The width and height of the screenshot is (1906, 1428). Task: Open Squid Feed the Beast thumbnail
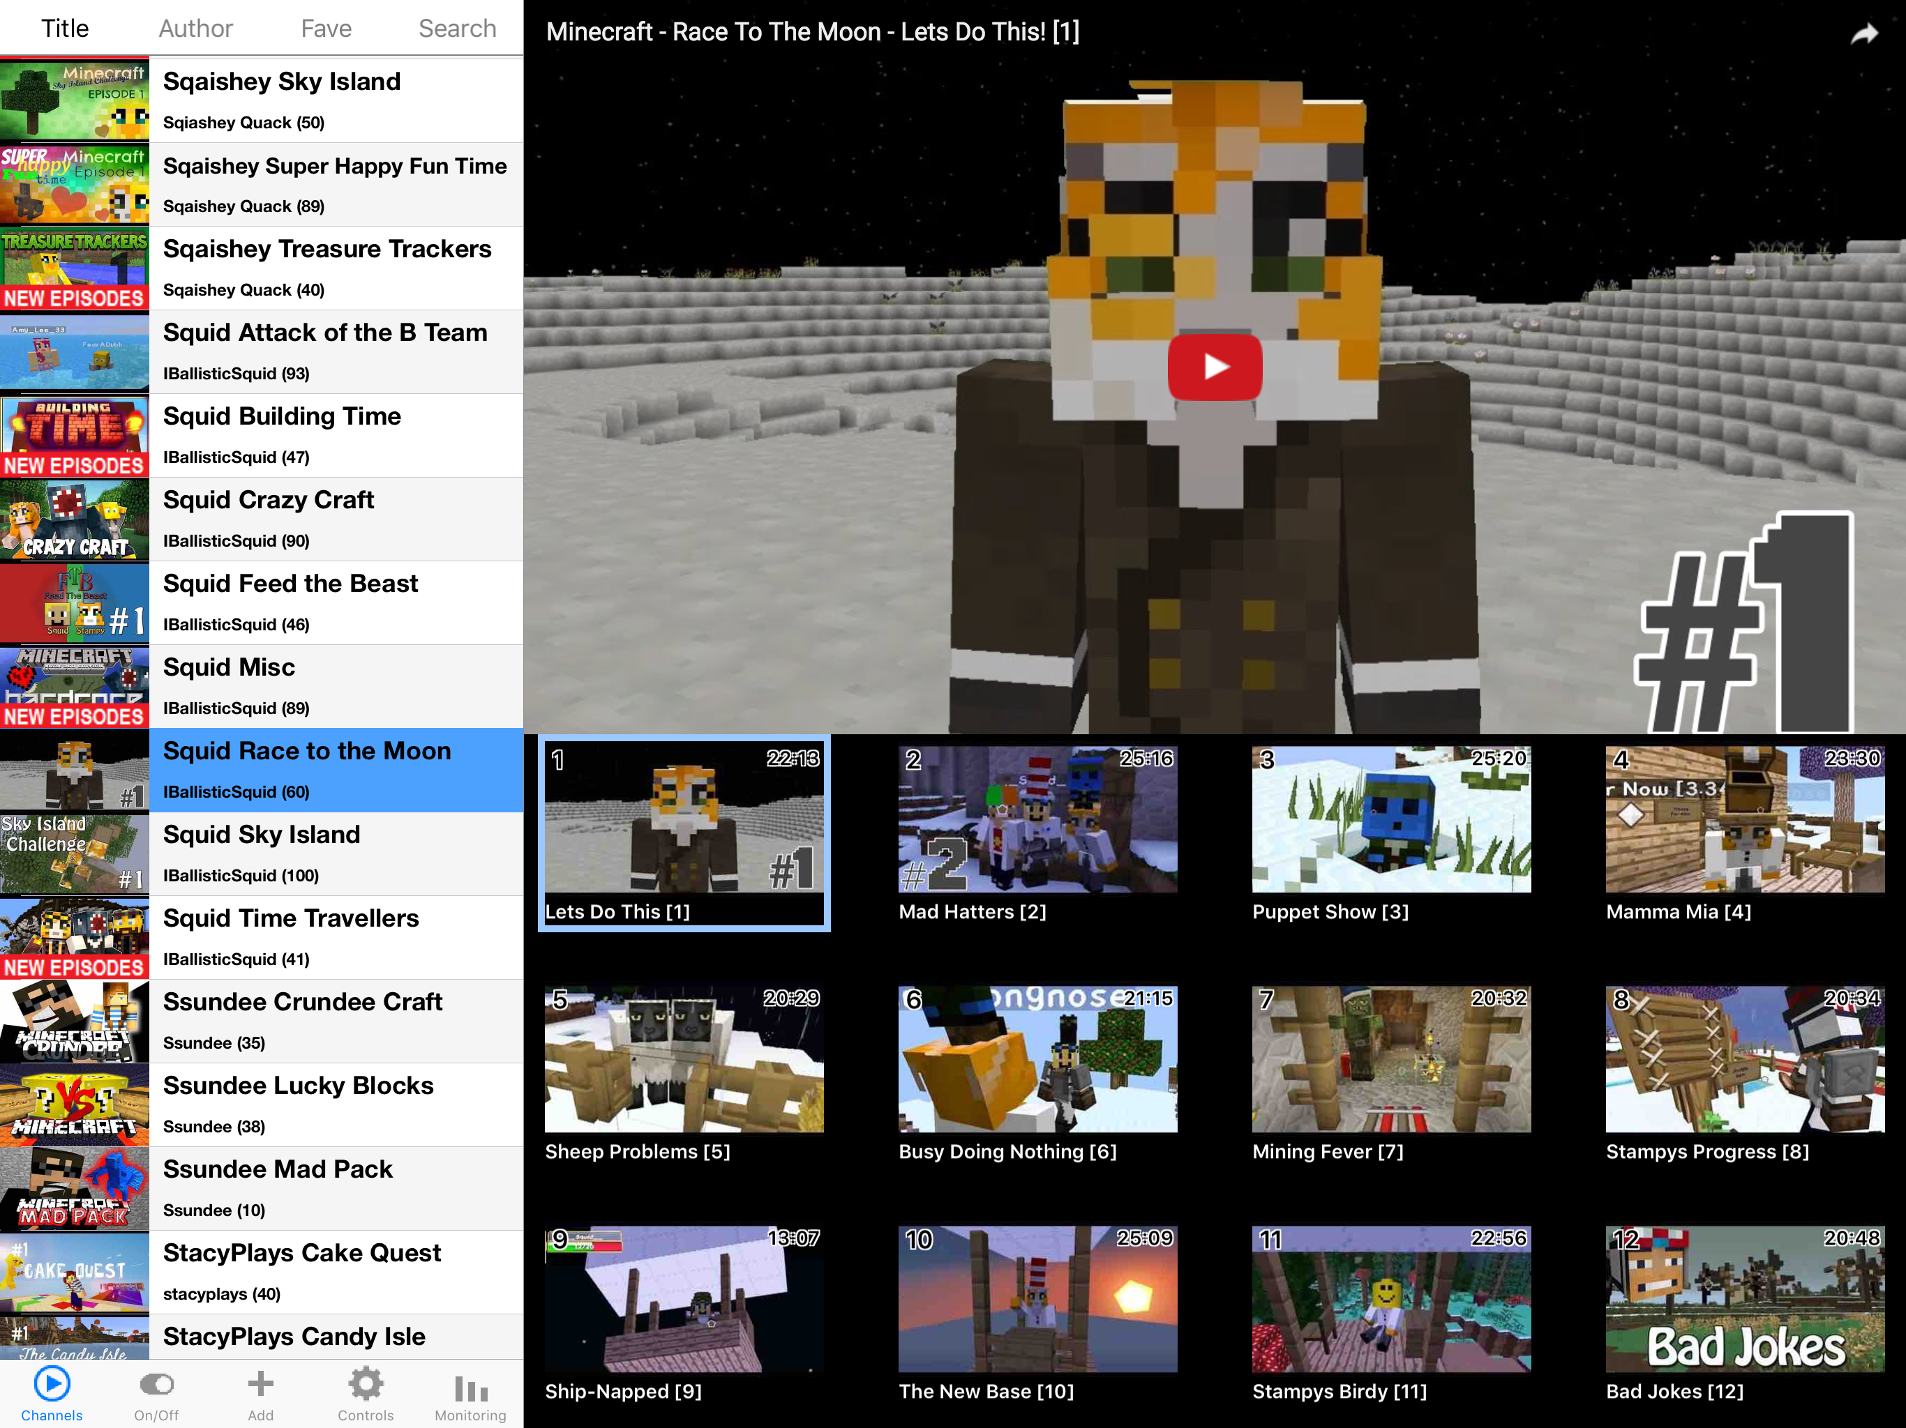pos(75,603)
